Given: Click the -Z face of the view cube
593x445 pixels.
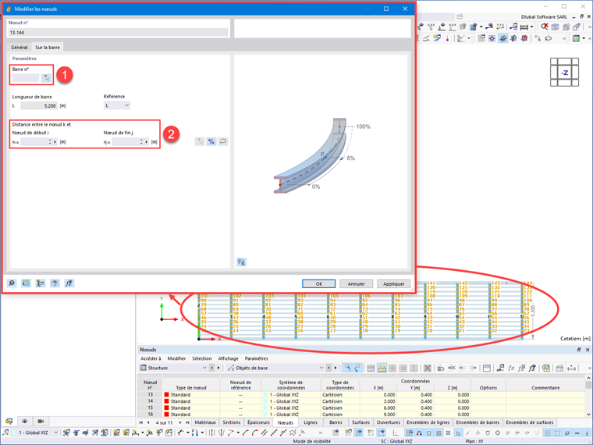Looking at the screenshot, I should pos(564,73).
